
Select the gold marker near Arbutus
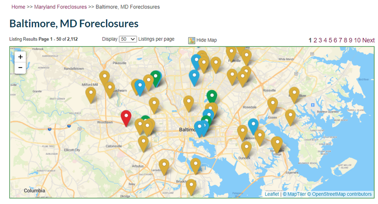164,166
